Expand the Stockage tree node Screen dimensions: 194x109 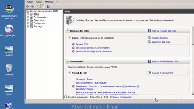point(28,26)
